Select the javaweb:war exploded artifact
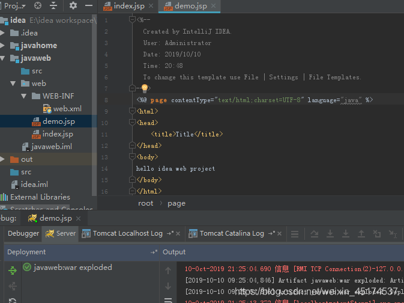 (x=67, y=268)
